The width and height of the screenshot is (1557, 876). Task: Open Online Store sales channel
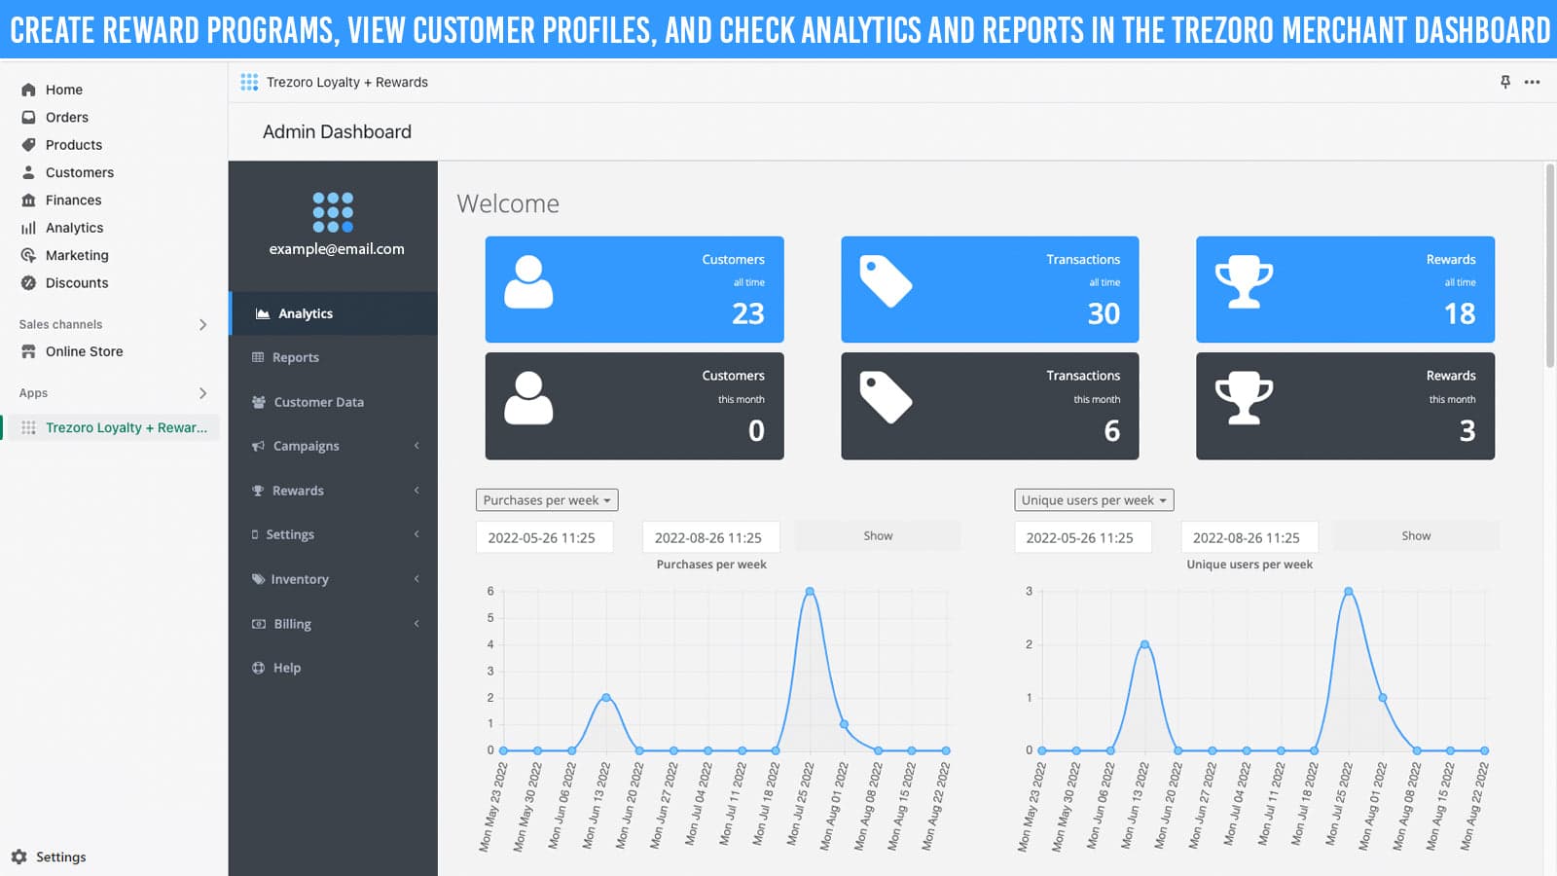click(85, 351)
